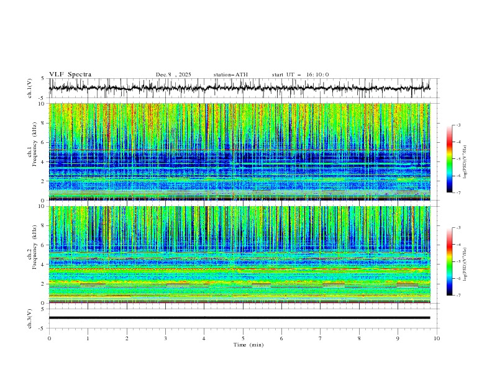The width and height of the screenshot is (492, 380).
Task: Click the "start UT = 16:10:0" header text
Action: point(300,75)
